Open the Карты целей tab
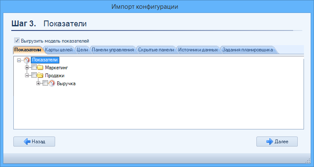 click(59, 50)
